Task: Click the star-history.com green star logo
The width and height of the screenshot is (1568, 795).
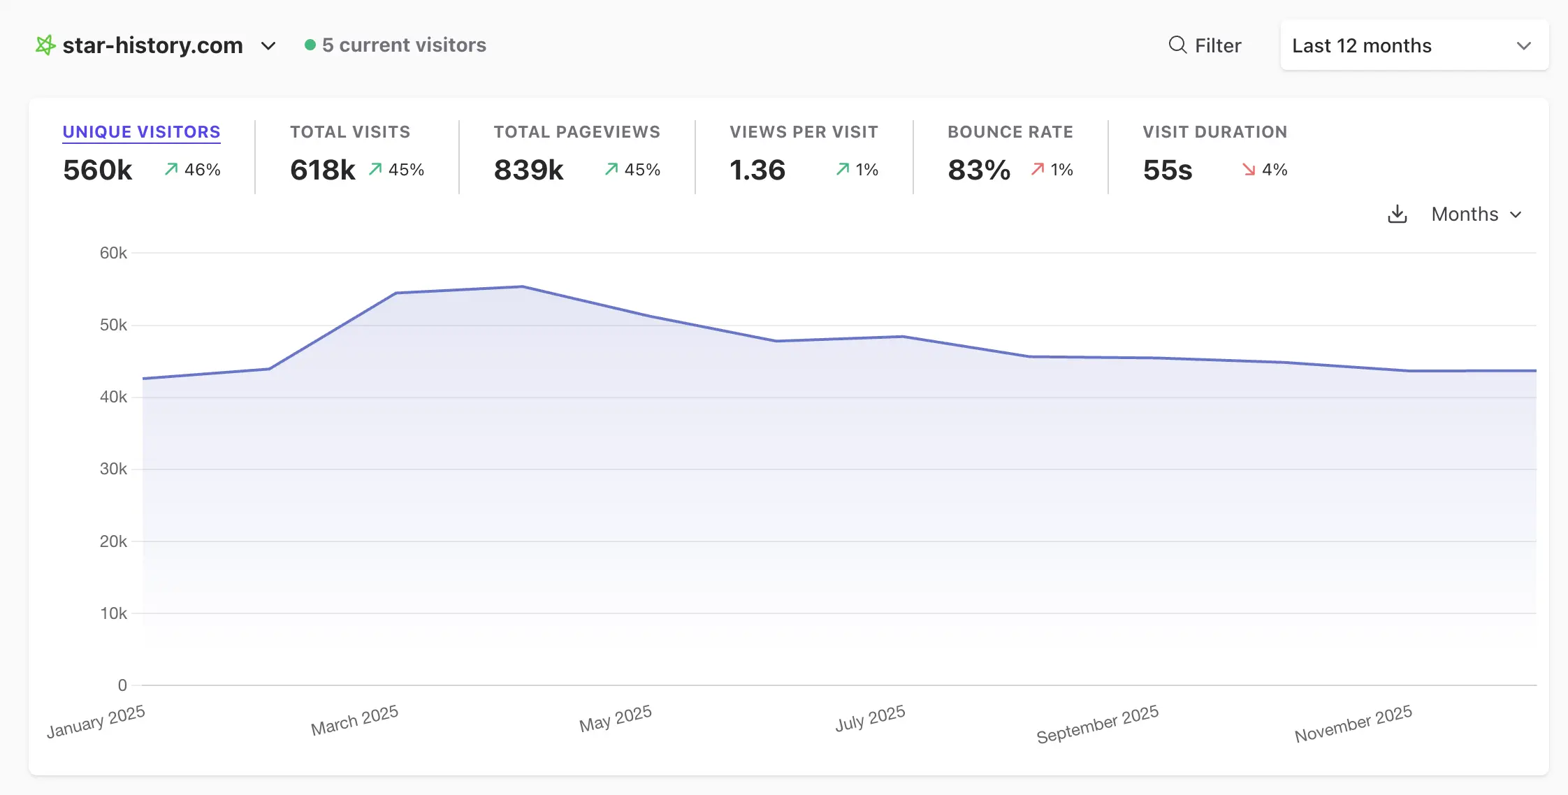Action: (x=45, y=45)
